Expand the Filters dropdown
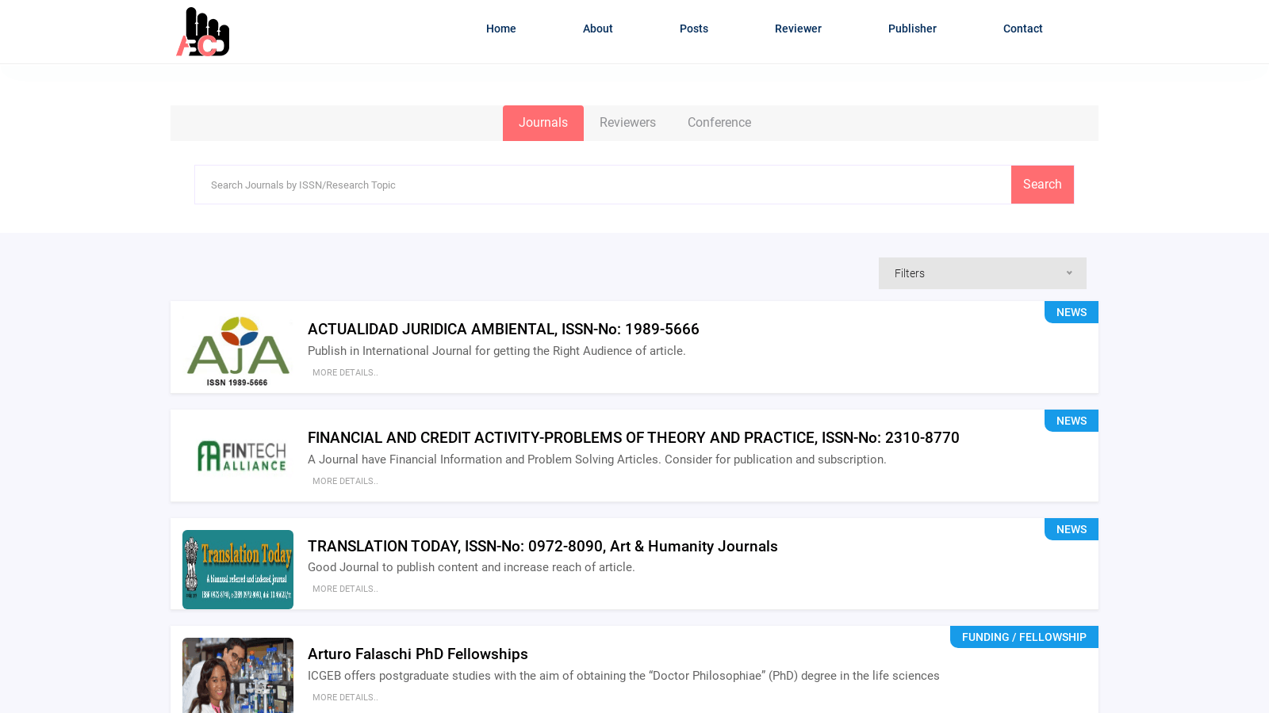Viewport: 1269px width, 713px height. [982, 273]
